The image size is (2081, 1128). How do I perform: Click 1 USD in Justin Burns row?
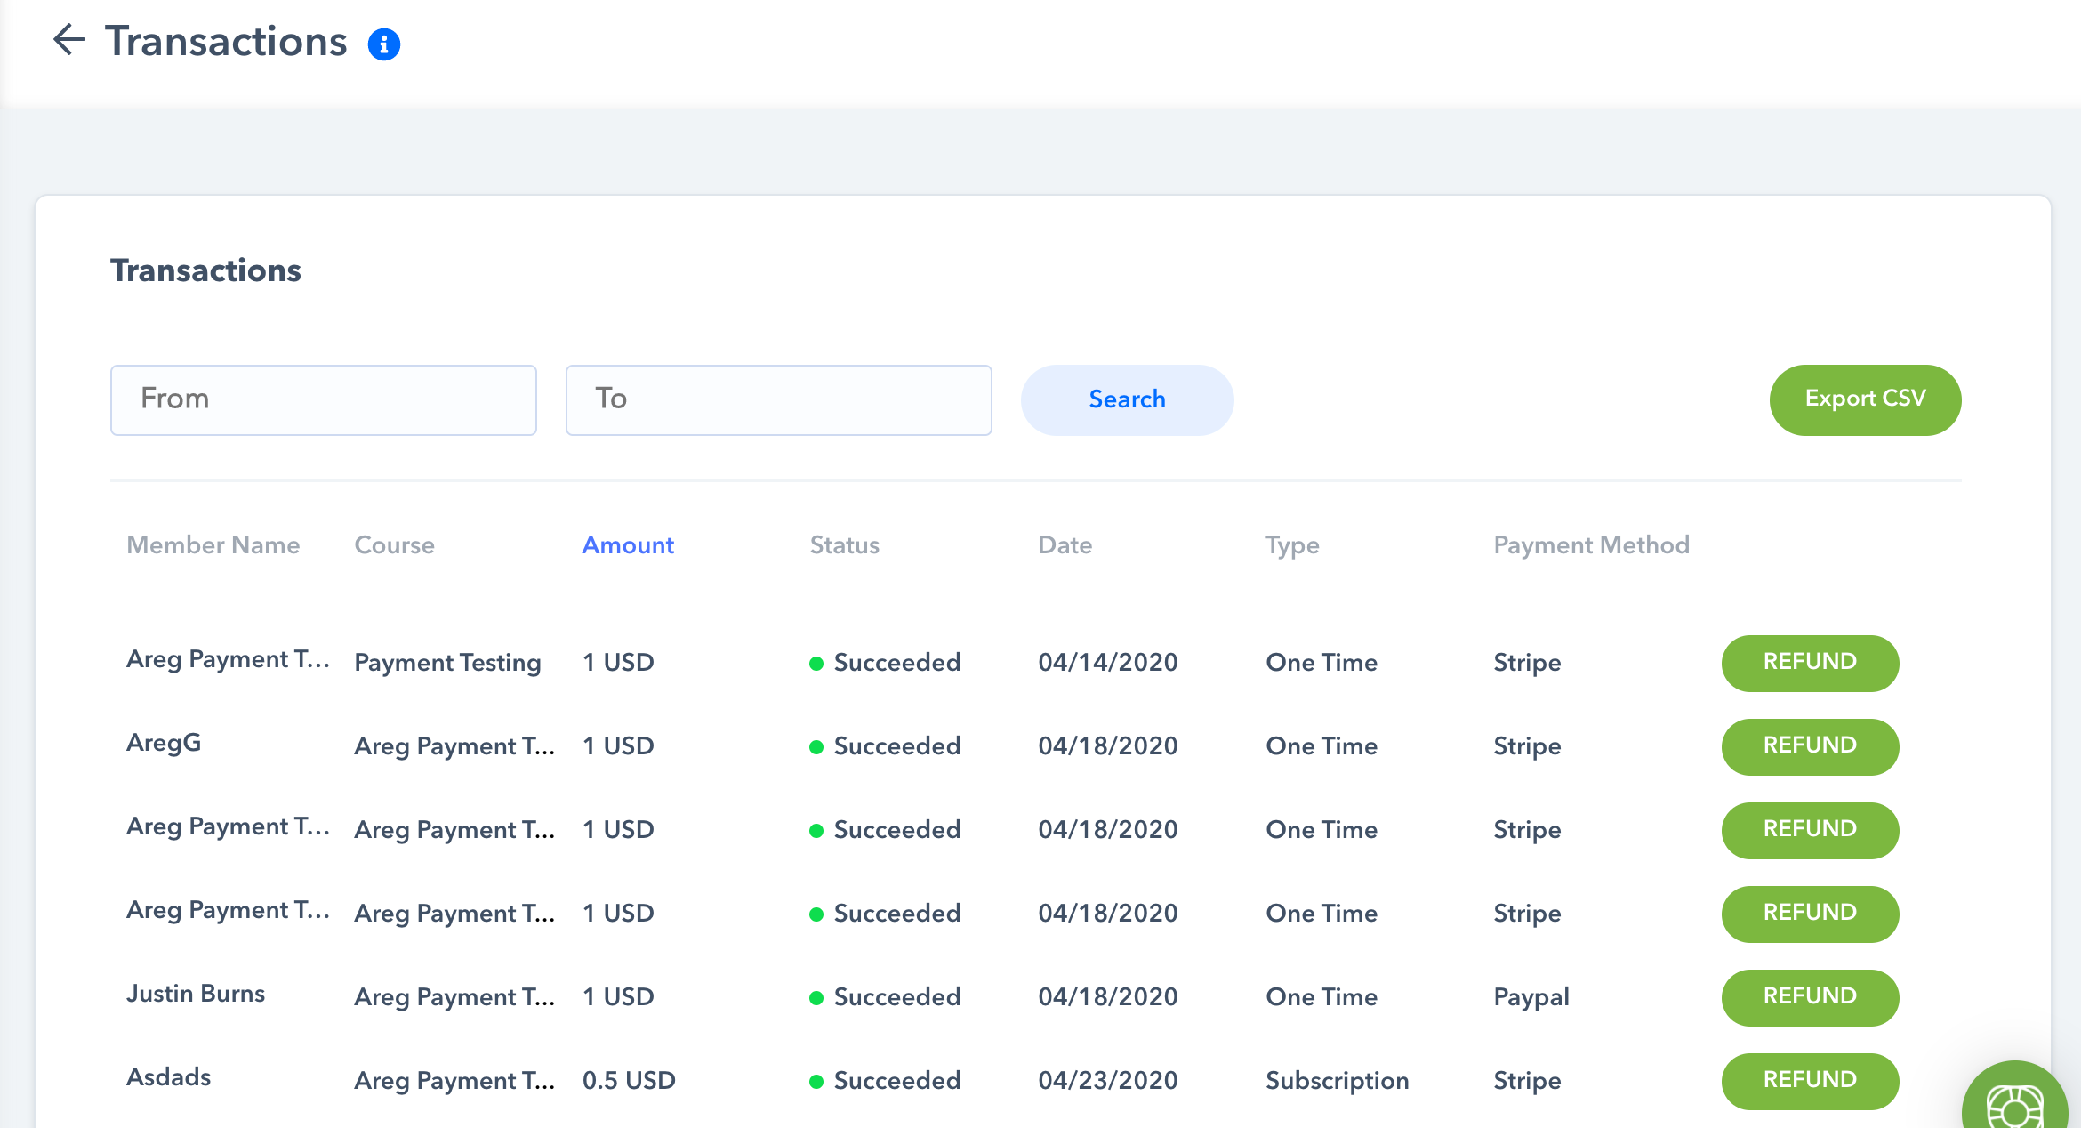click(x=618, y=997)
